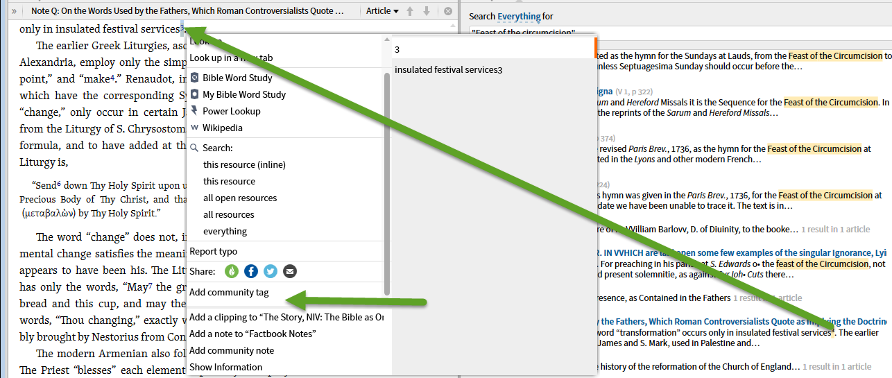Image resolution: width=892 pixels, height=378 pixels.
Task: Change the "Everything" search scope link
Action: pos(519,16)
